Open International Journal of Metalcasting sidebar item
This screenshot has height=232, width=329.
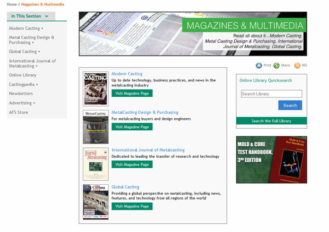(32, 63)
